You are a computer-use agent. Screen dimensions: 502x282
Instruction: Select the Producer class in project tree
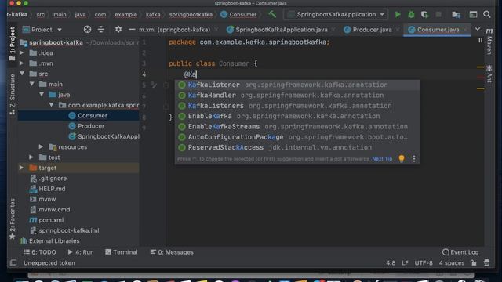point(86,126)
